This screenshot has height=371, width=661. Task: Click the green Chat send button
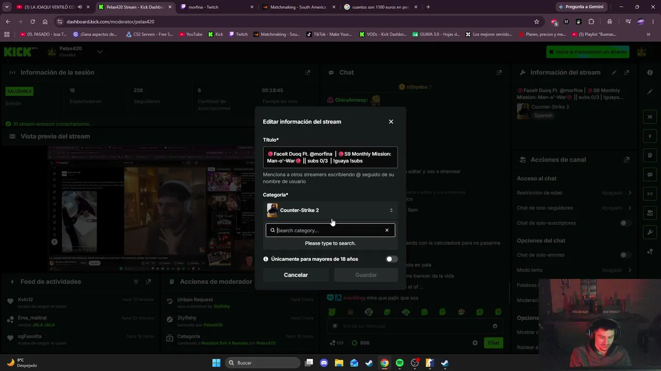(494, 343)
